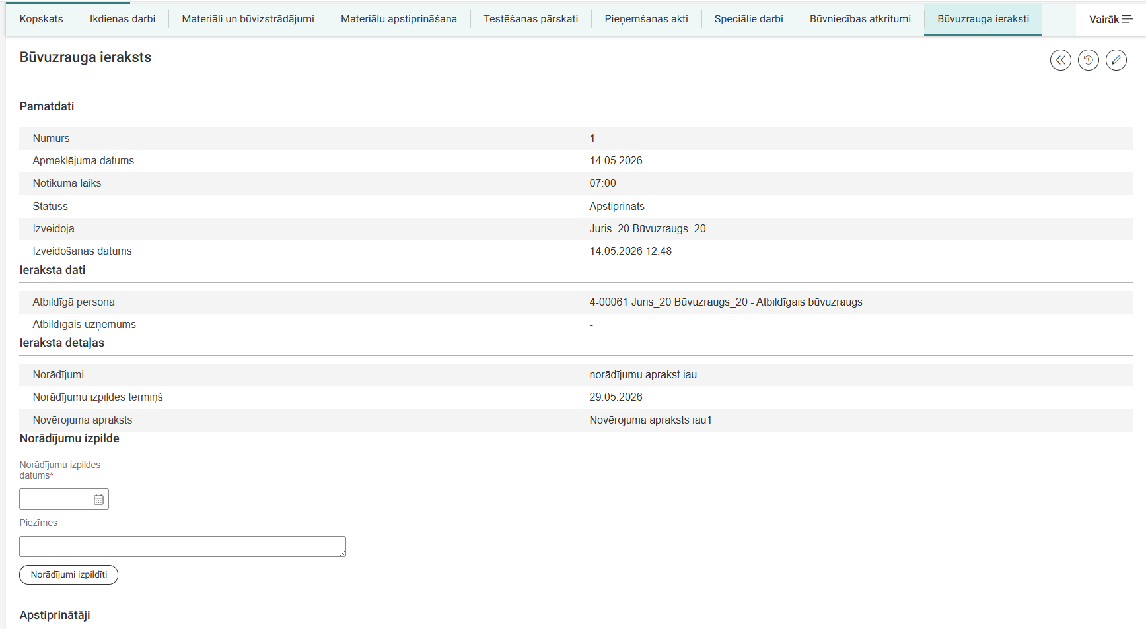Select the Būvniecības atkritumi tab
The height and width of the screenshot is (629, 1146).
[x=860, y=19]
